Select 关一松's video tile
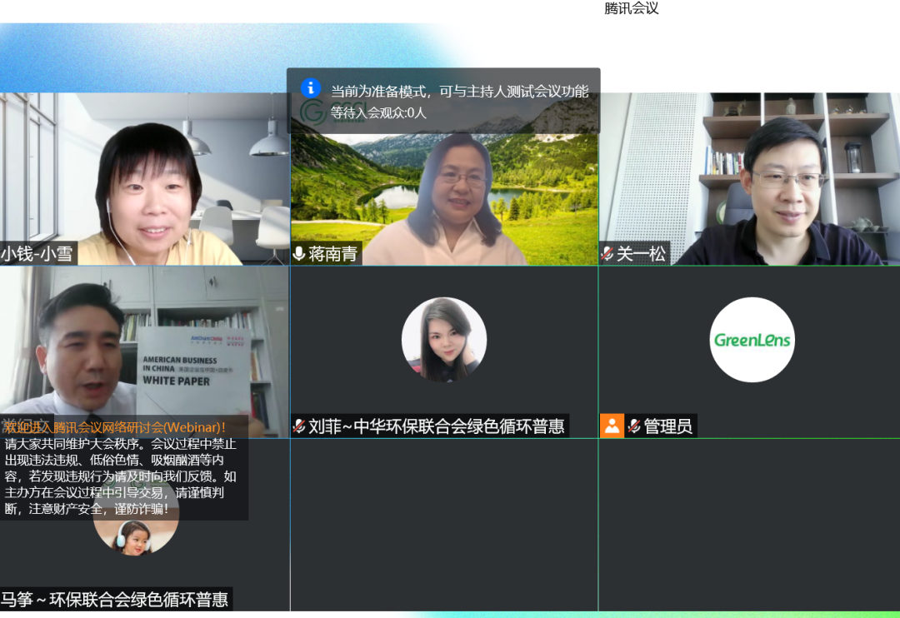900x618 pixels. [748, 177]
